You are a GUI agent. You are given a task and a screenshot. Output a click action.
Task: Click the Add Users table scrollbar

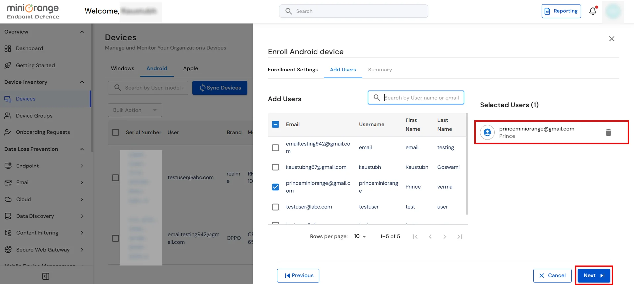coord(467,164)
